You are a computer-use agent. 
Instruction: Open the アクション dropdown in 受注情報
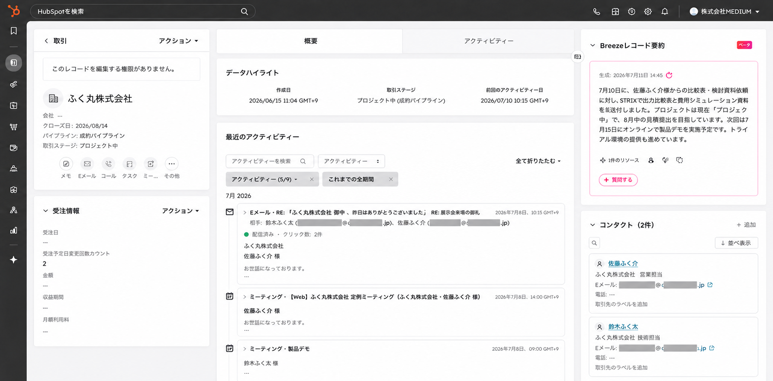pyautogui.click(x=180, y=211)
